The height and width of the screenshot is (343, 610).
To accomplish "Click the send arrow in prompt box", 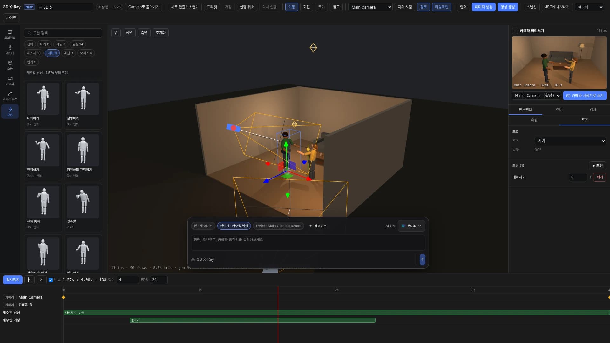I will [422, 259].
